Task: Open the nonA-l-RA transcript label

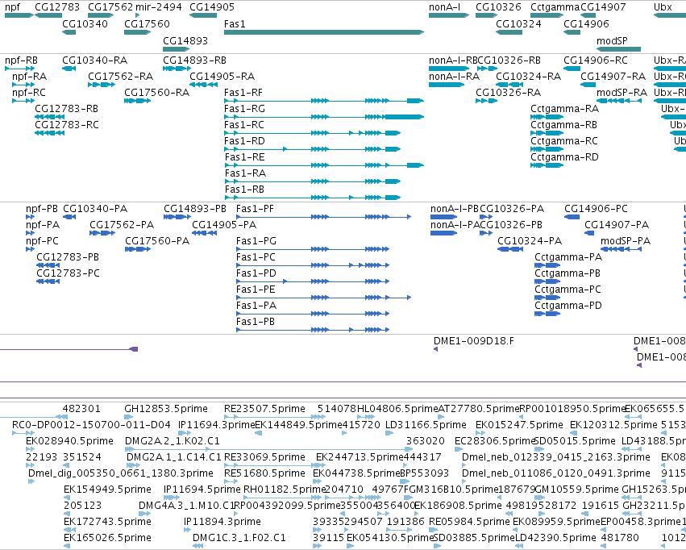Action: click(x=454, y=77)
